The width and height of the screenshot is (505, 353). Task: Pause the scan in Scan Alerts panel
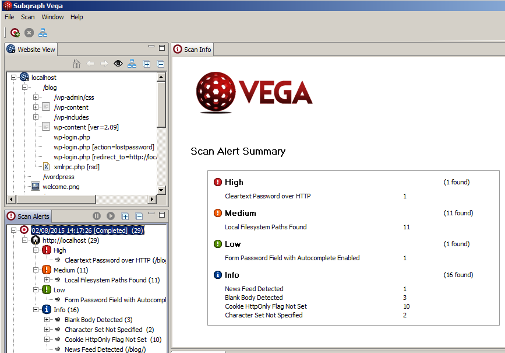tap(97, 216)
